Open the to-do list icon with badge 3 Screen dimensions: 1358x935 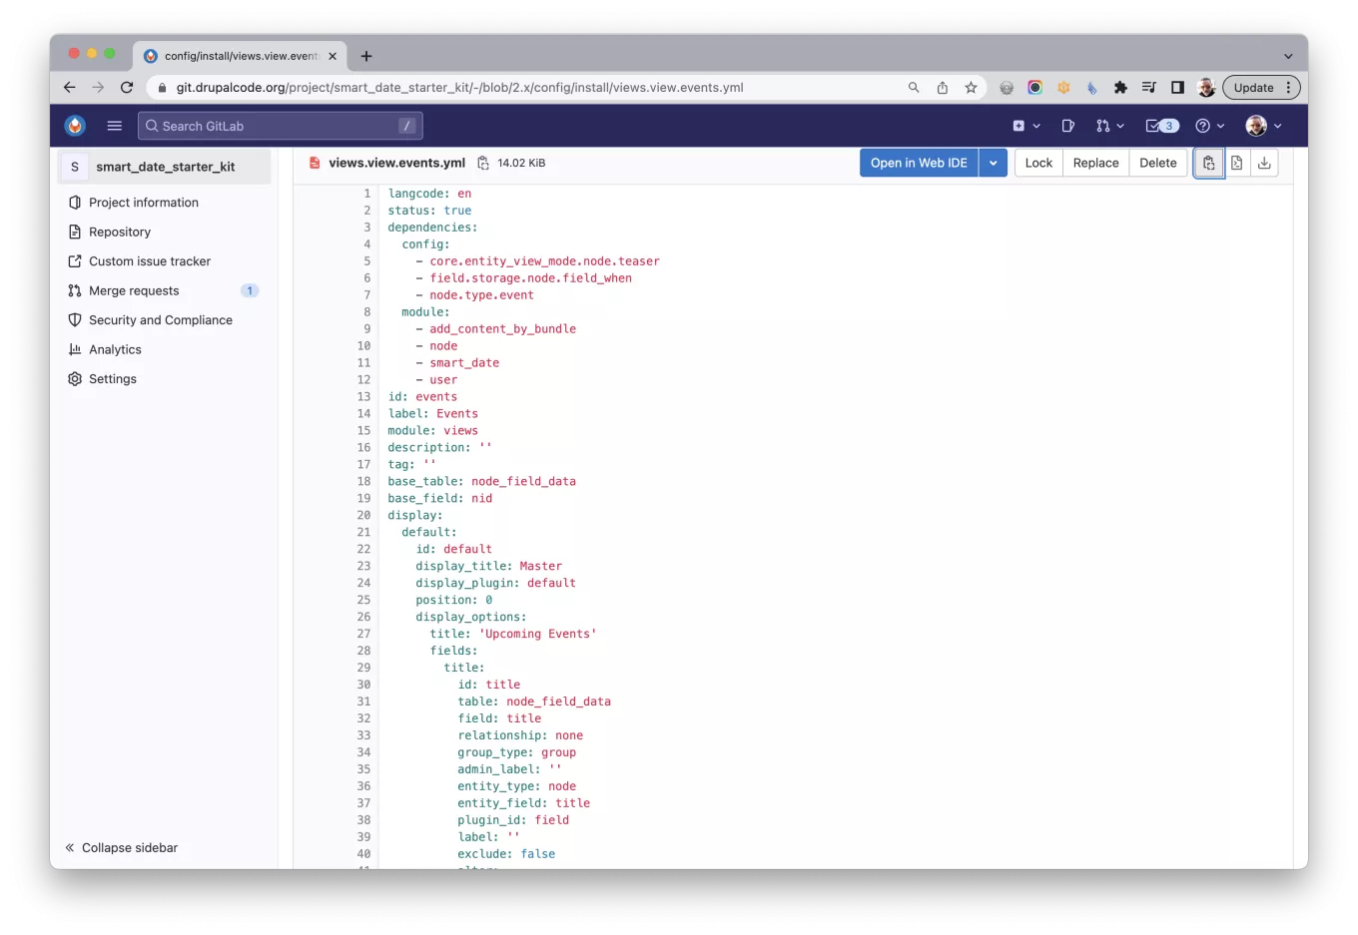pyautogui.click(x=1161, y=126)
